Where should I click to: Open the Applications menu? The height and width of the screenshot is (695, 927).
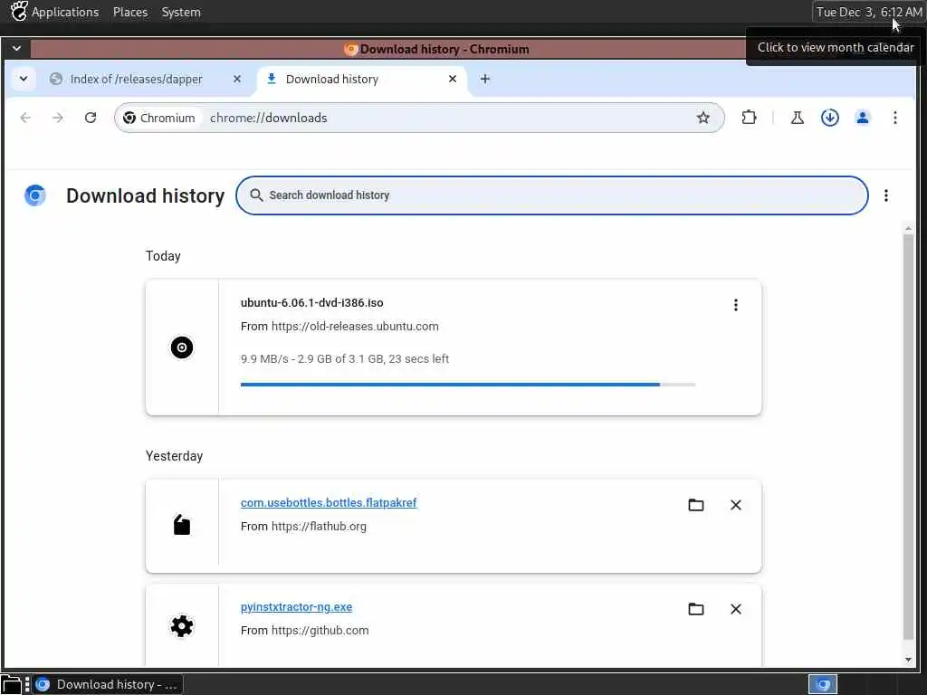[x=65, y=12]
